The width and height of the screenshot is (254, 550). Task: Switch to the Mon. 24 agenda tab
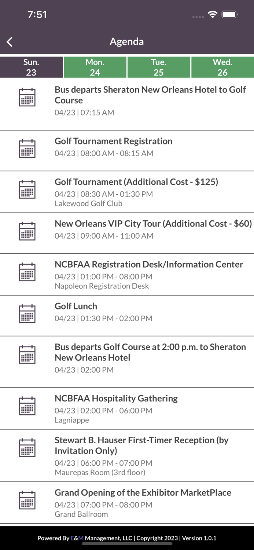coord(95,67)
